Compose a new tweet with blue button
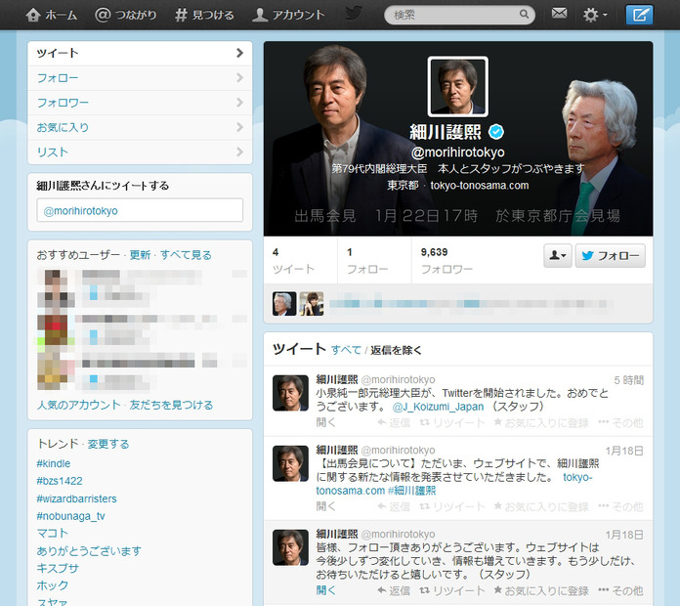The image size is (680, 606). [x=639, y=16]
